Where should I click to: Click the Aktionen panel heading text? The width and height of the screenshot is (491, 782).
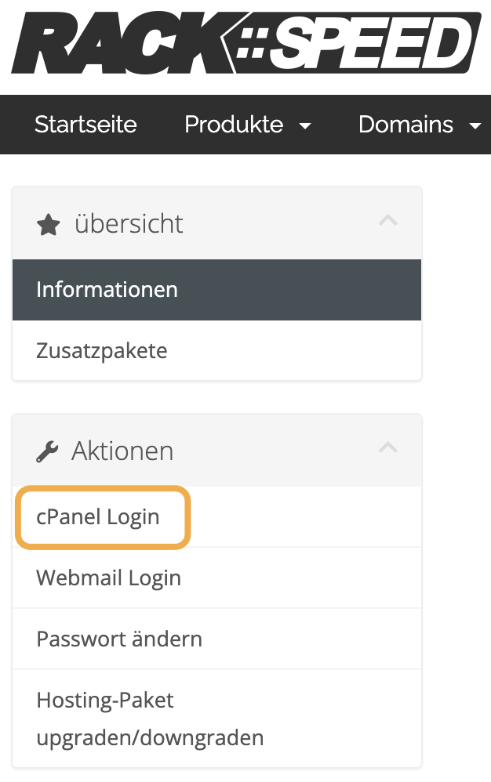(x=122, y=451)
